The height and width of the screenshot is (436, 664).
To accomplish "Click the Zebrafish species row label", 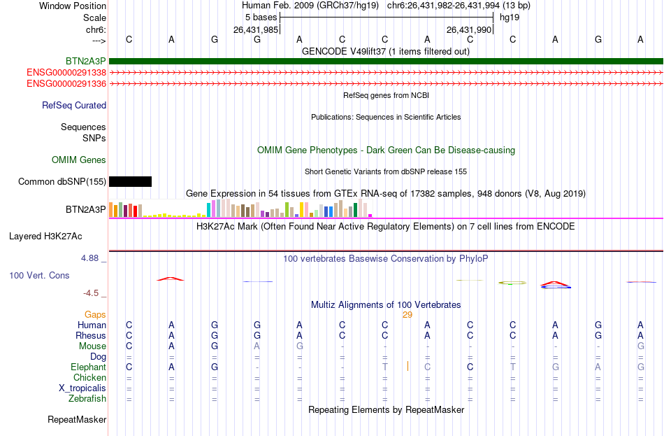I will pyautogui.click(x=87, y=399).
